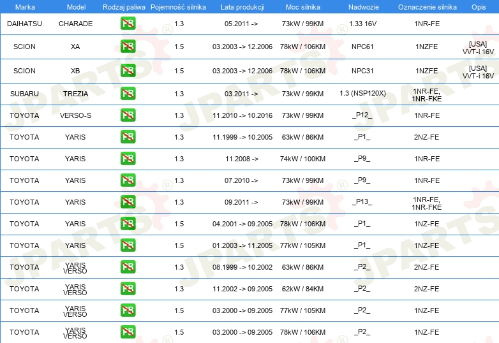Click the _P13_ body code

pyautogui.click(x=362, y=202)
